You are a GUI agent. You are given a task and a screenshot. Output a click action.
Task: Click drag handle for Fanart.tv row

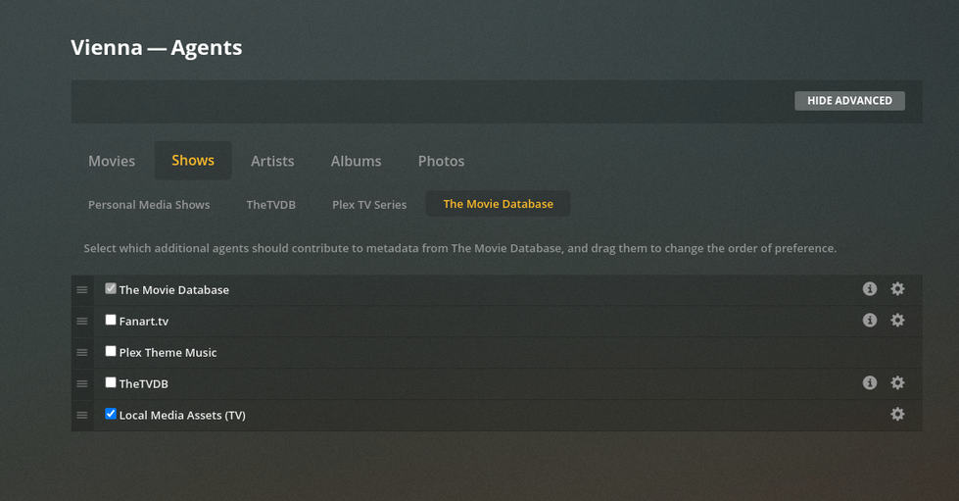click(x=82, y=321)
